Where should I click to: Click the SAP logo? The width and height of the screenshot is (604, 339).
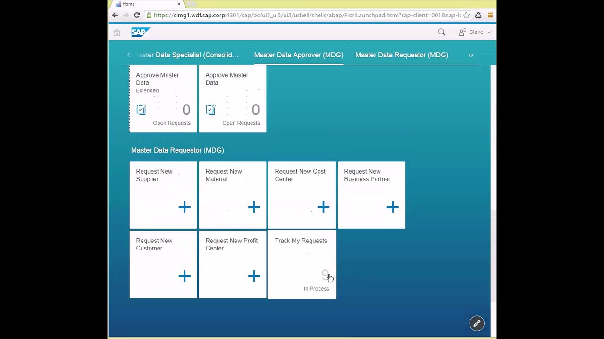point(140,32)
